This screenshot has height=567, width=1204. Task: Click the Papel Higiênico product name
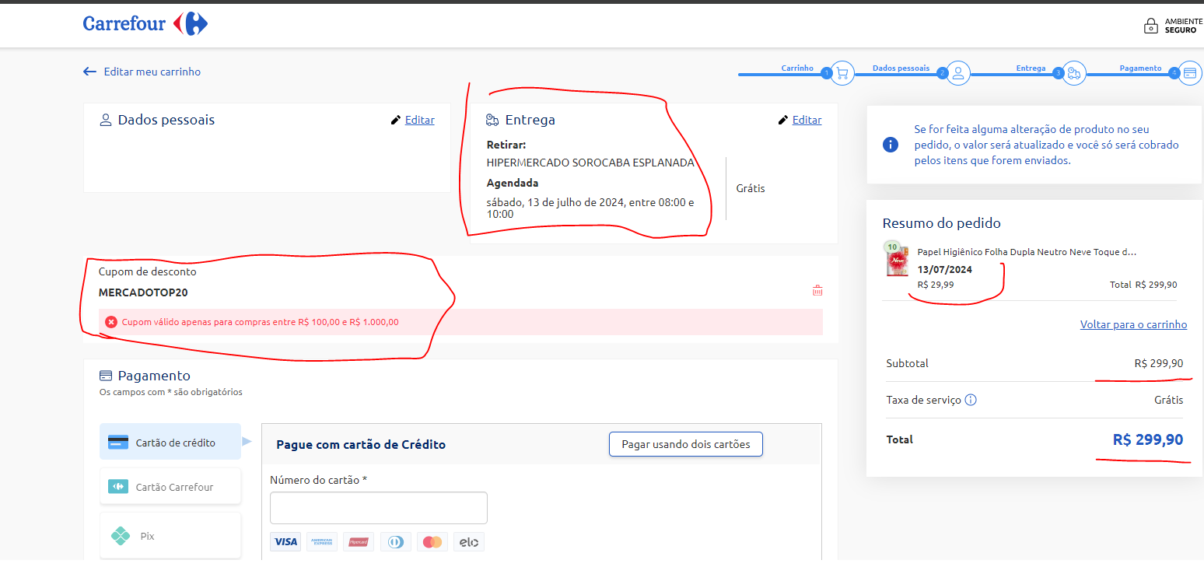(x=1027, y=252)
